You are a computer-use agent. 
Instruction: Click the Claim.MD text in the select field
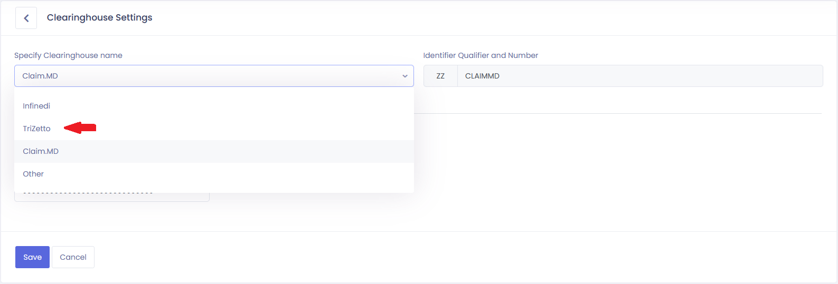click(x=40, y=76)
